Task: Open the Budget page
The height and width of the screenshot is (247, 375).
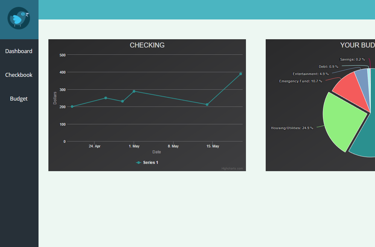Action: pyautogui.click(x=19, y=99)
